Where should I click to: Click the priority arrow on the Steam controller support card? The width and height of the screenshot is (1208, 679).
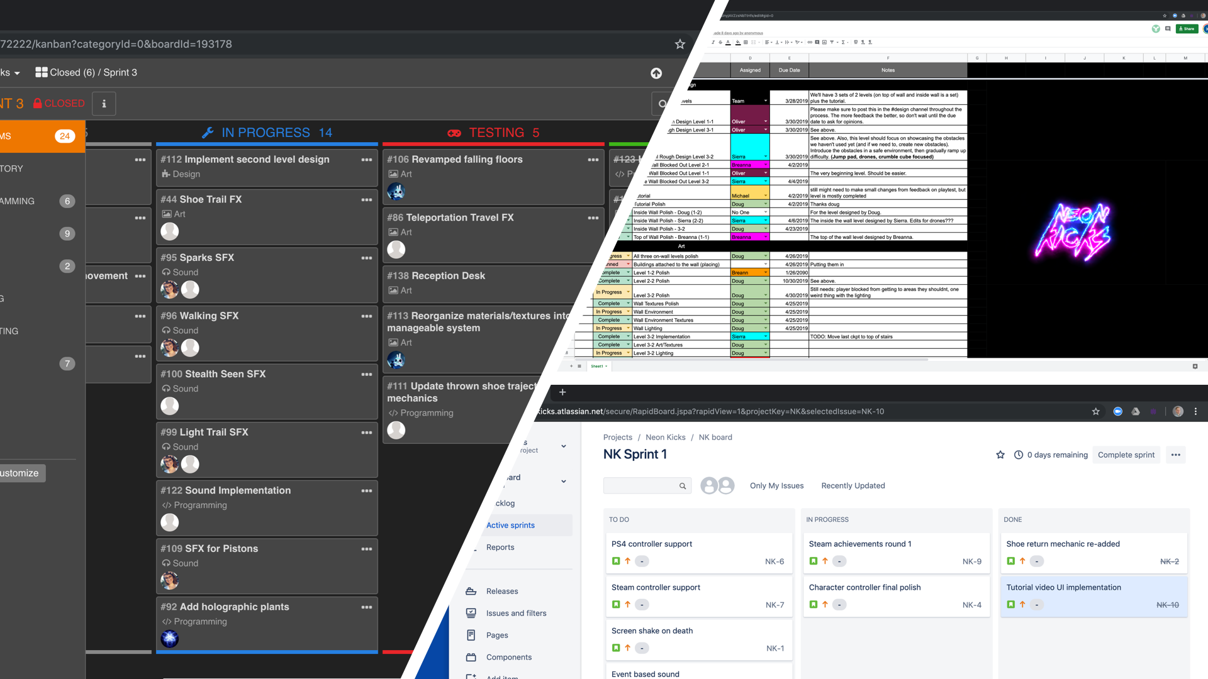pyautogui.click(x=627, y=604)
